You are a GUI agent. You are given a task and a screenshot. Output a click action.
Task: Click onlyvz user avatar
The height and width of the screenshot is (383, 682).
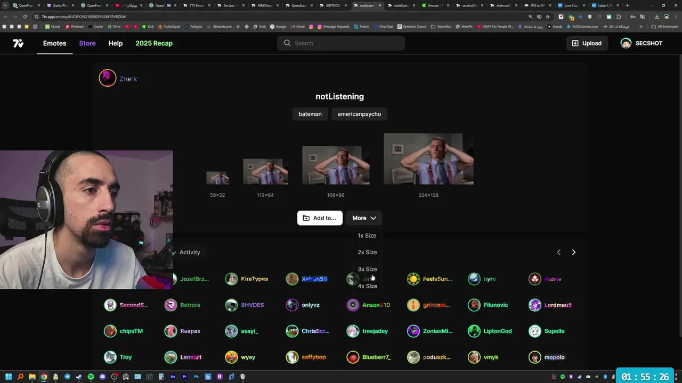coord(292,305)
